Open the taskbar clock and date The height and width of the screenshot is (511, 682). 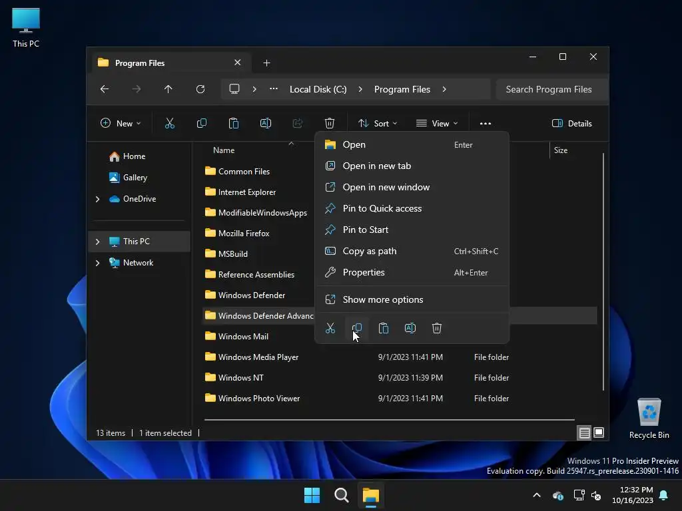(x=633, y=495)
